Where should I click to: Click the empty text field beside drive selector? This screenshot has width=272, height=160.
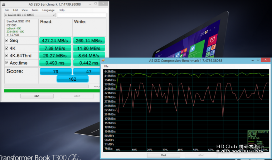pyautogui.click(x=82, y=15)
